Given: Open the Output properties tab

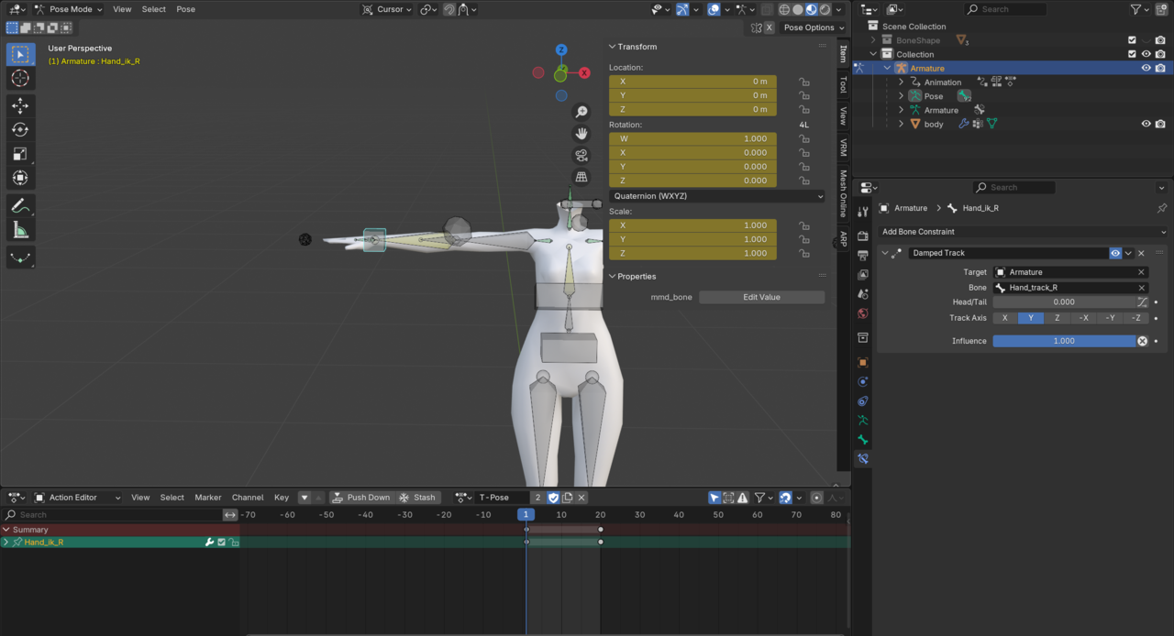Looking at the screenshot, I should 863,256.
